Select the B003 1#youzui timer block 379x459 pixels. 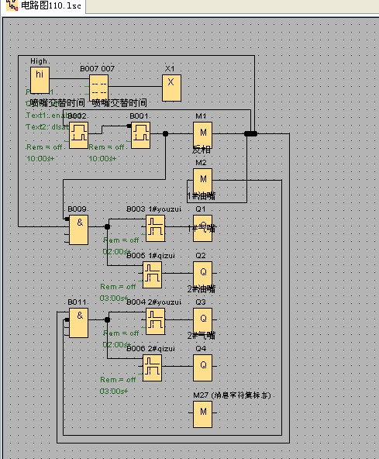(156, 228)
